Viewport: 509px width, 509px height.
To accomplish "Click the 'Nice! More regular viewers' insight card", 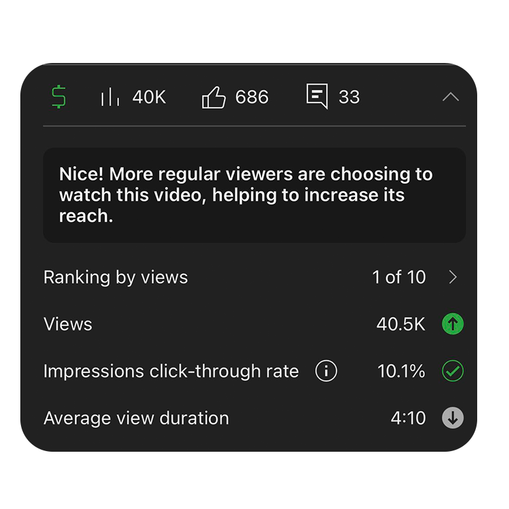I will (254, 195).
